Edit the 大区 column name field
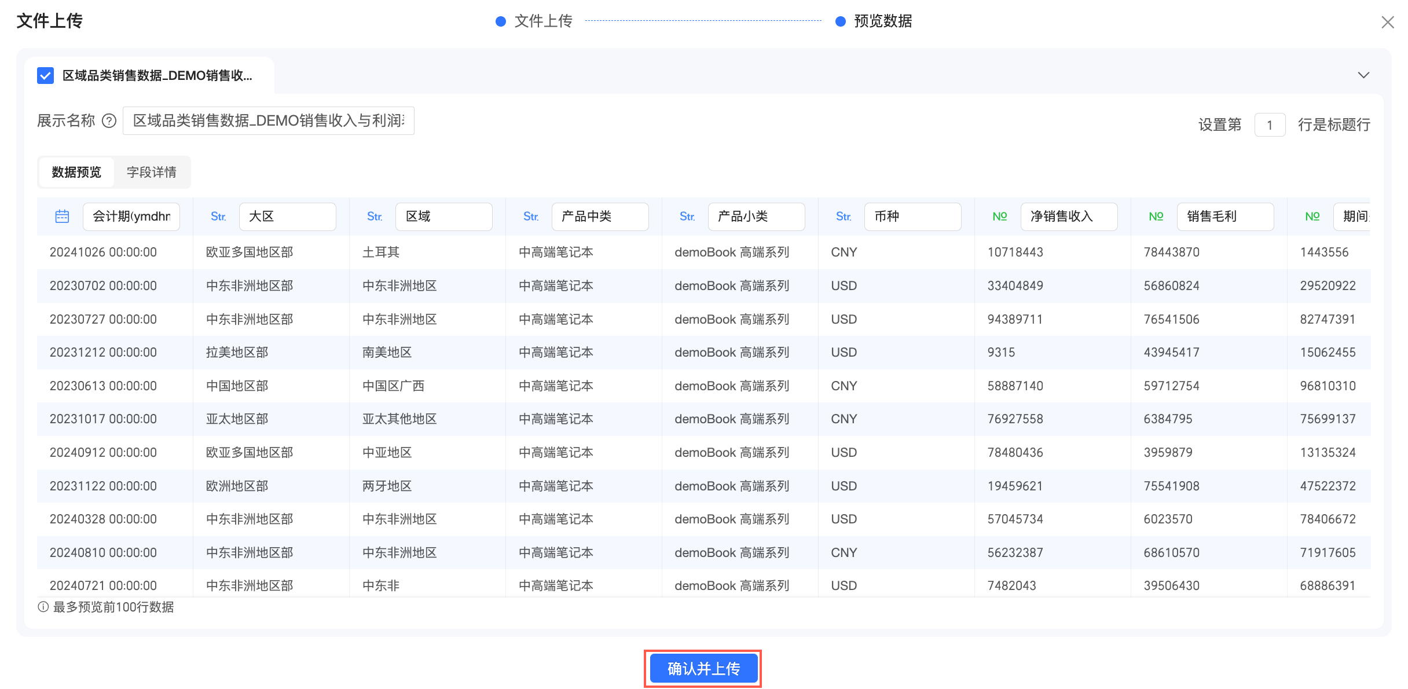1408x689 pixels. [x=288, y=217]
